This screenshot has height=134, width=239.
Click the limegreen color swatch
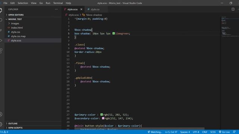tap(114, 33)
